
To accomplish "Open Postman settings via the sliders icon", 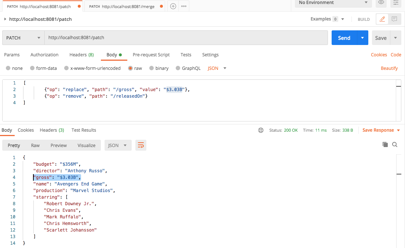I will pyautogui.click(x=395, y=3).
